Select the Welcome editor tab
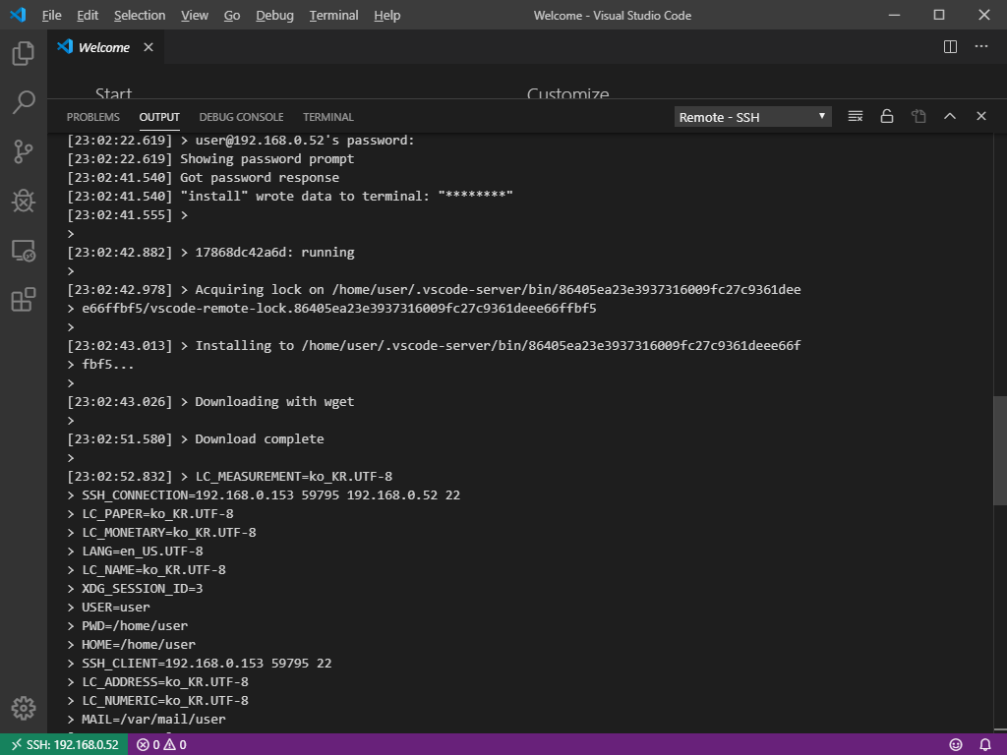 pyautogui.click(x=105, y=47)
